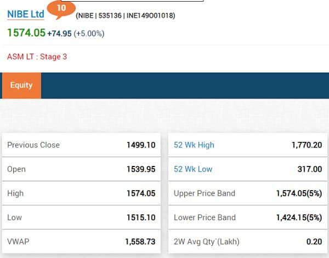Open the NIBE Ltd company link
This screenshot has height=258, width=329.
(x=25, y=14)
